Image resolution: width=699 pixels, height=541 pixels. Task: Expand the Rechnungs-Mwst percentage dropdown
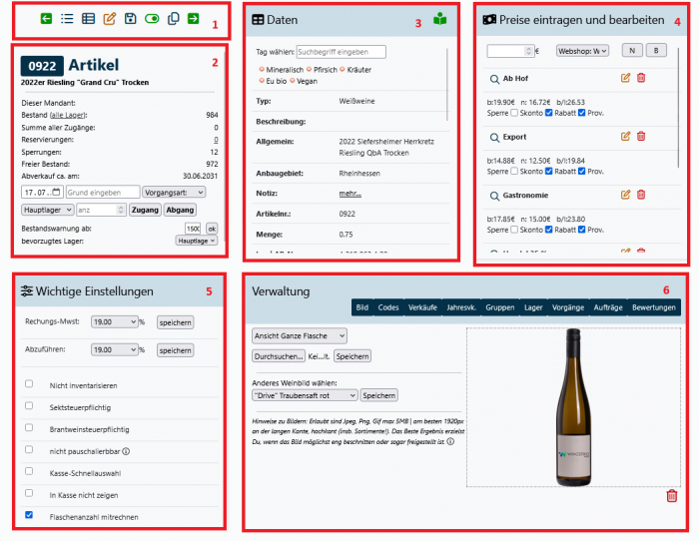[113, 322]
